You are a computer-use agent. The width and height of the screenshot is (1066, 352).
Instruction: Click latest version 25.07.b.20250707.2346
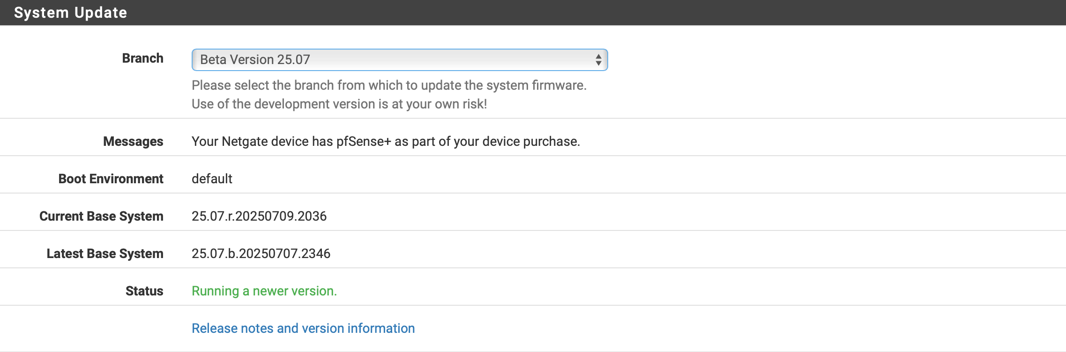tap(261, 254)
